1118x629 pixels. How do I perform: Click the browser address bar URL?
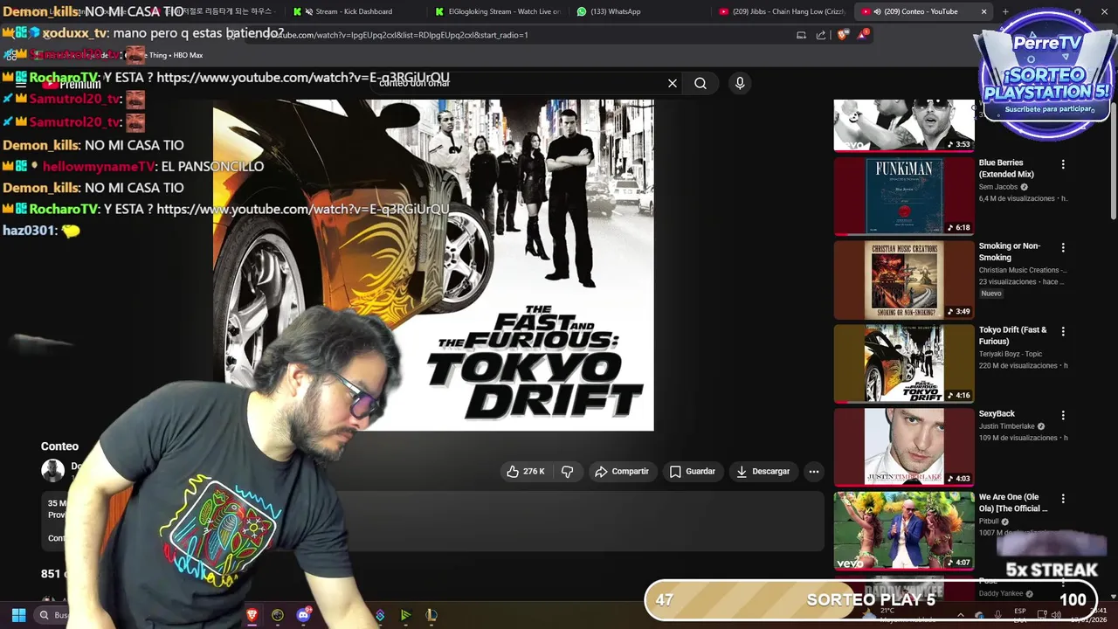pyautogui.click(x=397, y=35)
